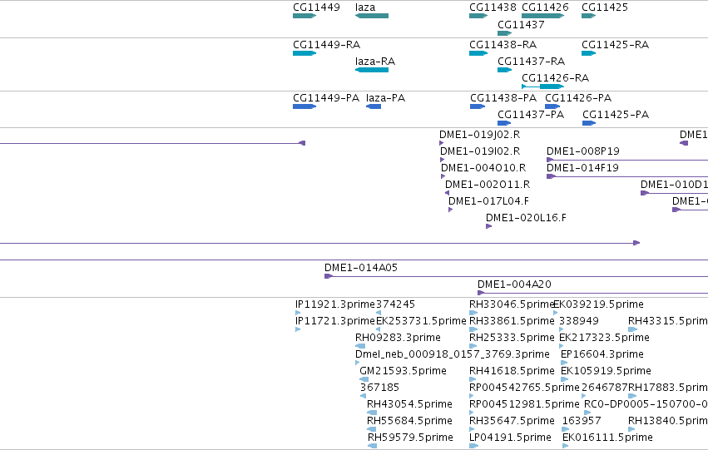Select the CG11425-PA protein label
Image resolution: width=708 pixels, height=450 pixels.
point(616,115)
